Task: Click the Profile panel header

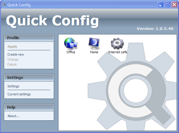Action: point(29,38)
